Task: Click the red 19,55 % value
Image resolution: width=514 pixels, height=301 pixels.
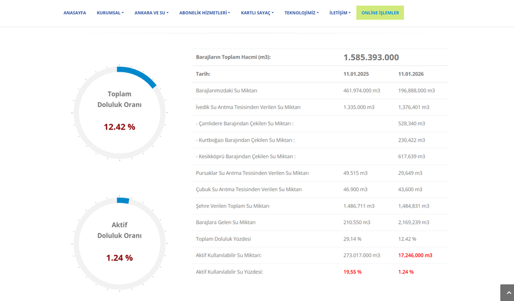Action: pyautogui.click(x=352, y=272)
